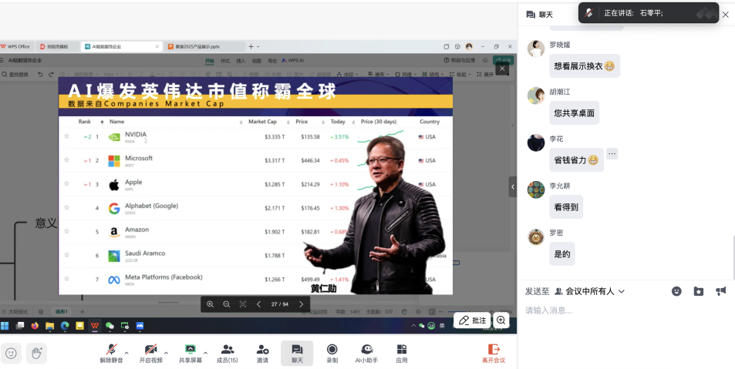Close the chat panel with X

pyautogui.click(x=725, y=15)
